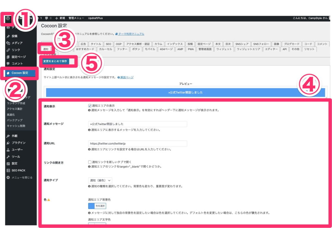This screenshot has height=228, width=332.
Task: Click the 公式Twitter開設しました preview banner
Action: (185, 92)
